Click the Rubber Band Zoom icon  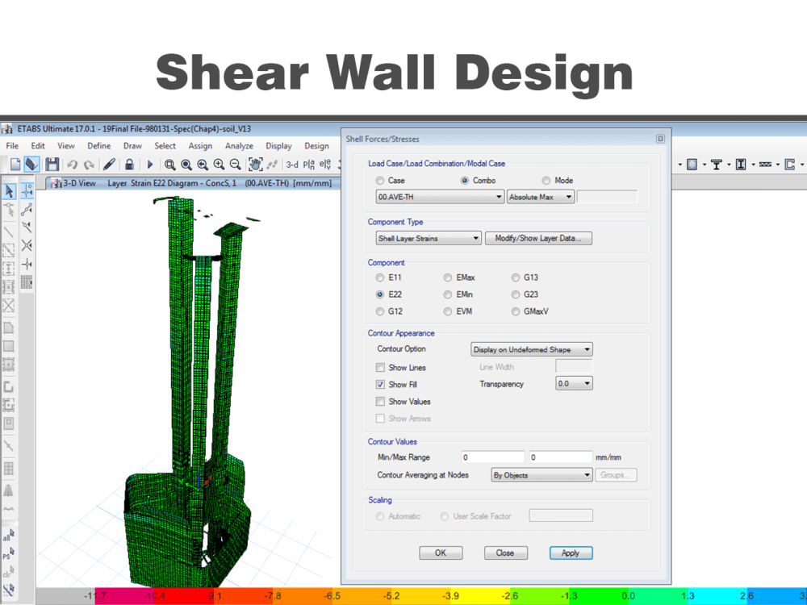(x=169, y=164)
